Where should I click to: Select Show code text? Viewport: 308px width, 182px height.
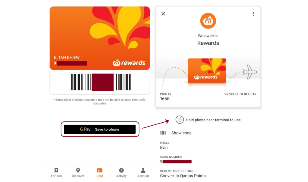181,133
